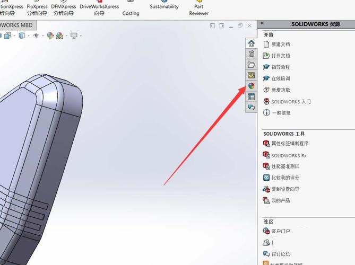Launch 复制设置向导
The height and width of the screenshot is (265, 355).
click(x=281, y=189)
